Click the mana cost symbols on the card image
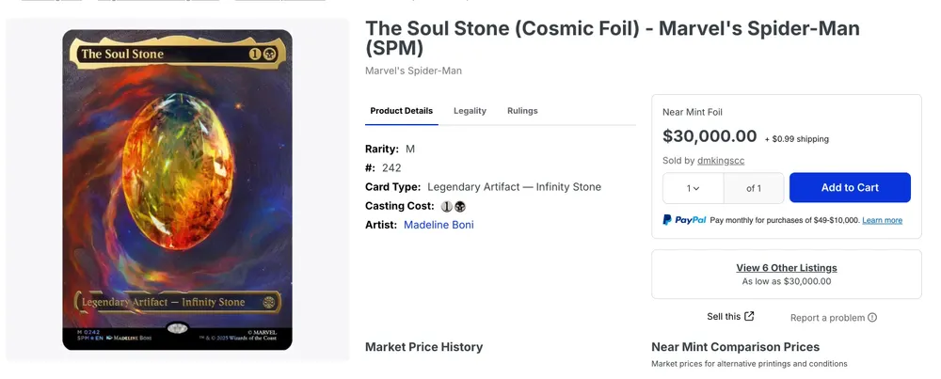The width and height of the screenshot is (941, 379). click(262, 54)
